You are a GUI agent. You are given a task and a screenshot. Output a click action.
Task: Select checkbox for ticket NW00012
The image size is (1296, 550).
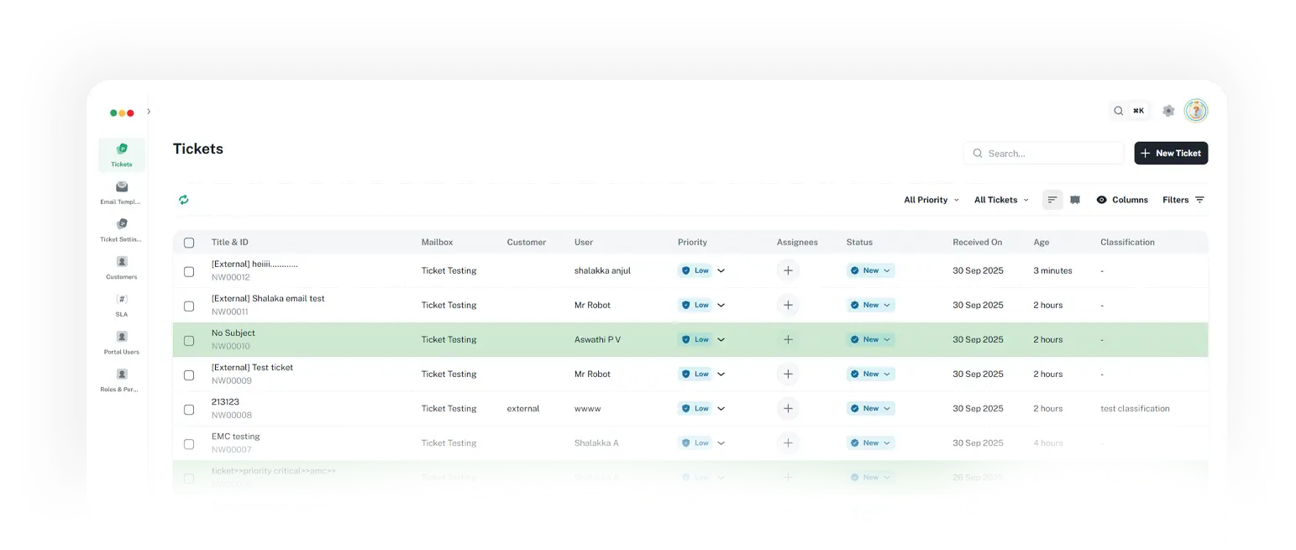click(x=189, y=271)
